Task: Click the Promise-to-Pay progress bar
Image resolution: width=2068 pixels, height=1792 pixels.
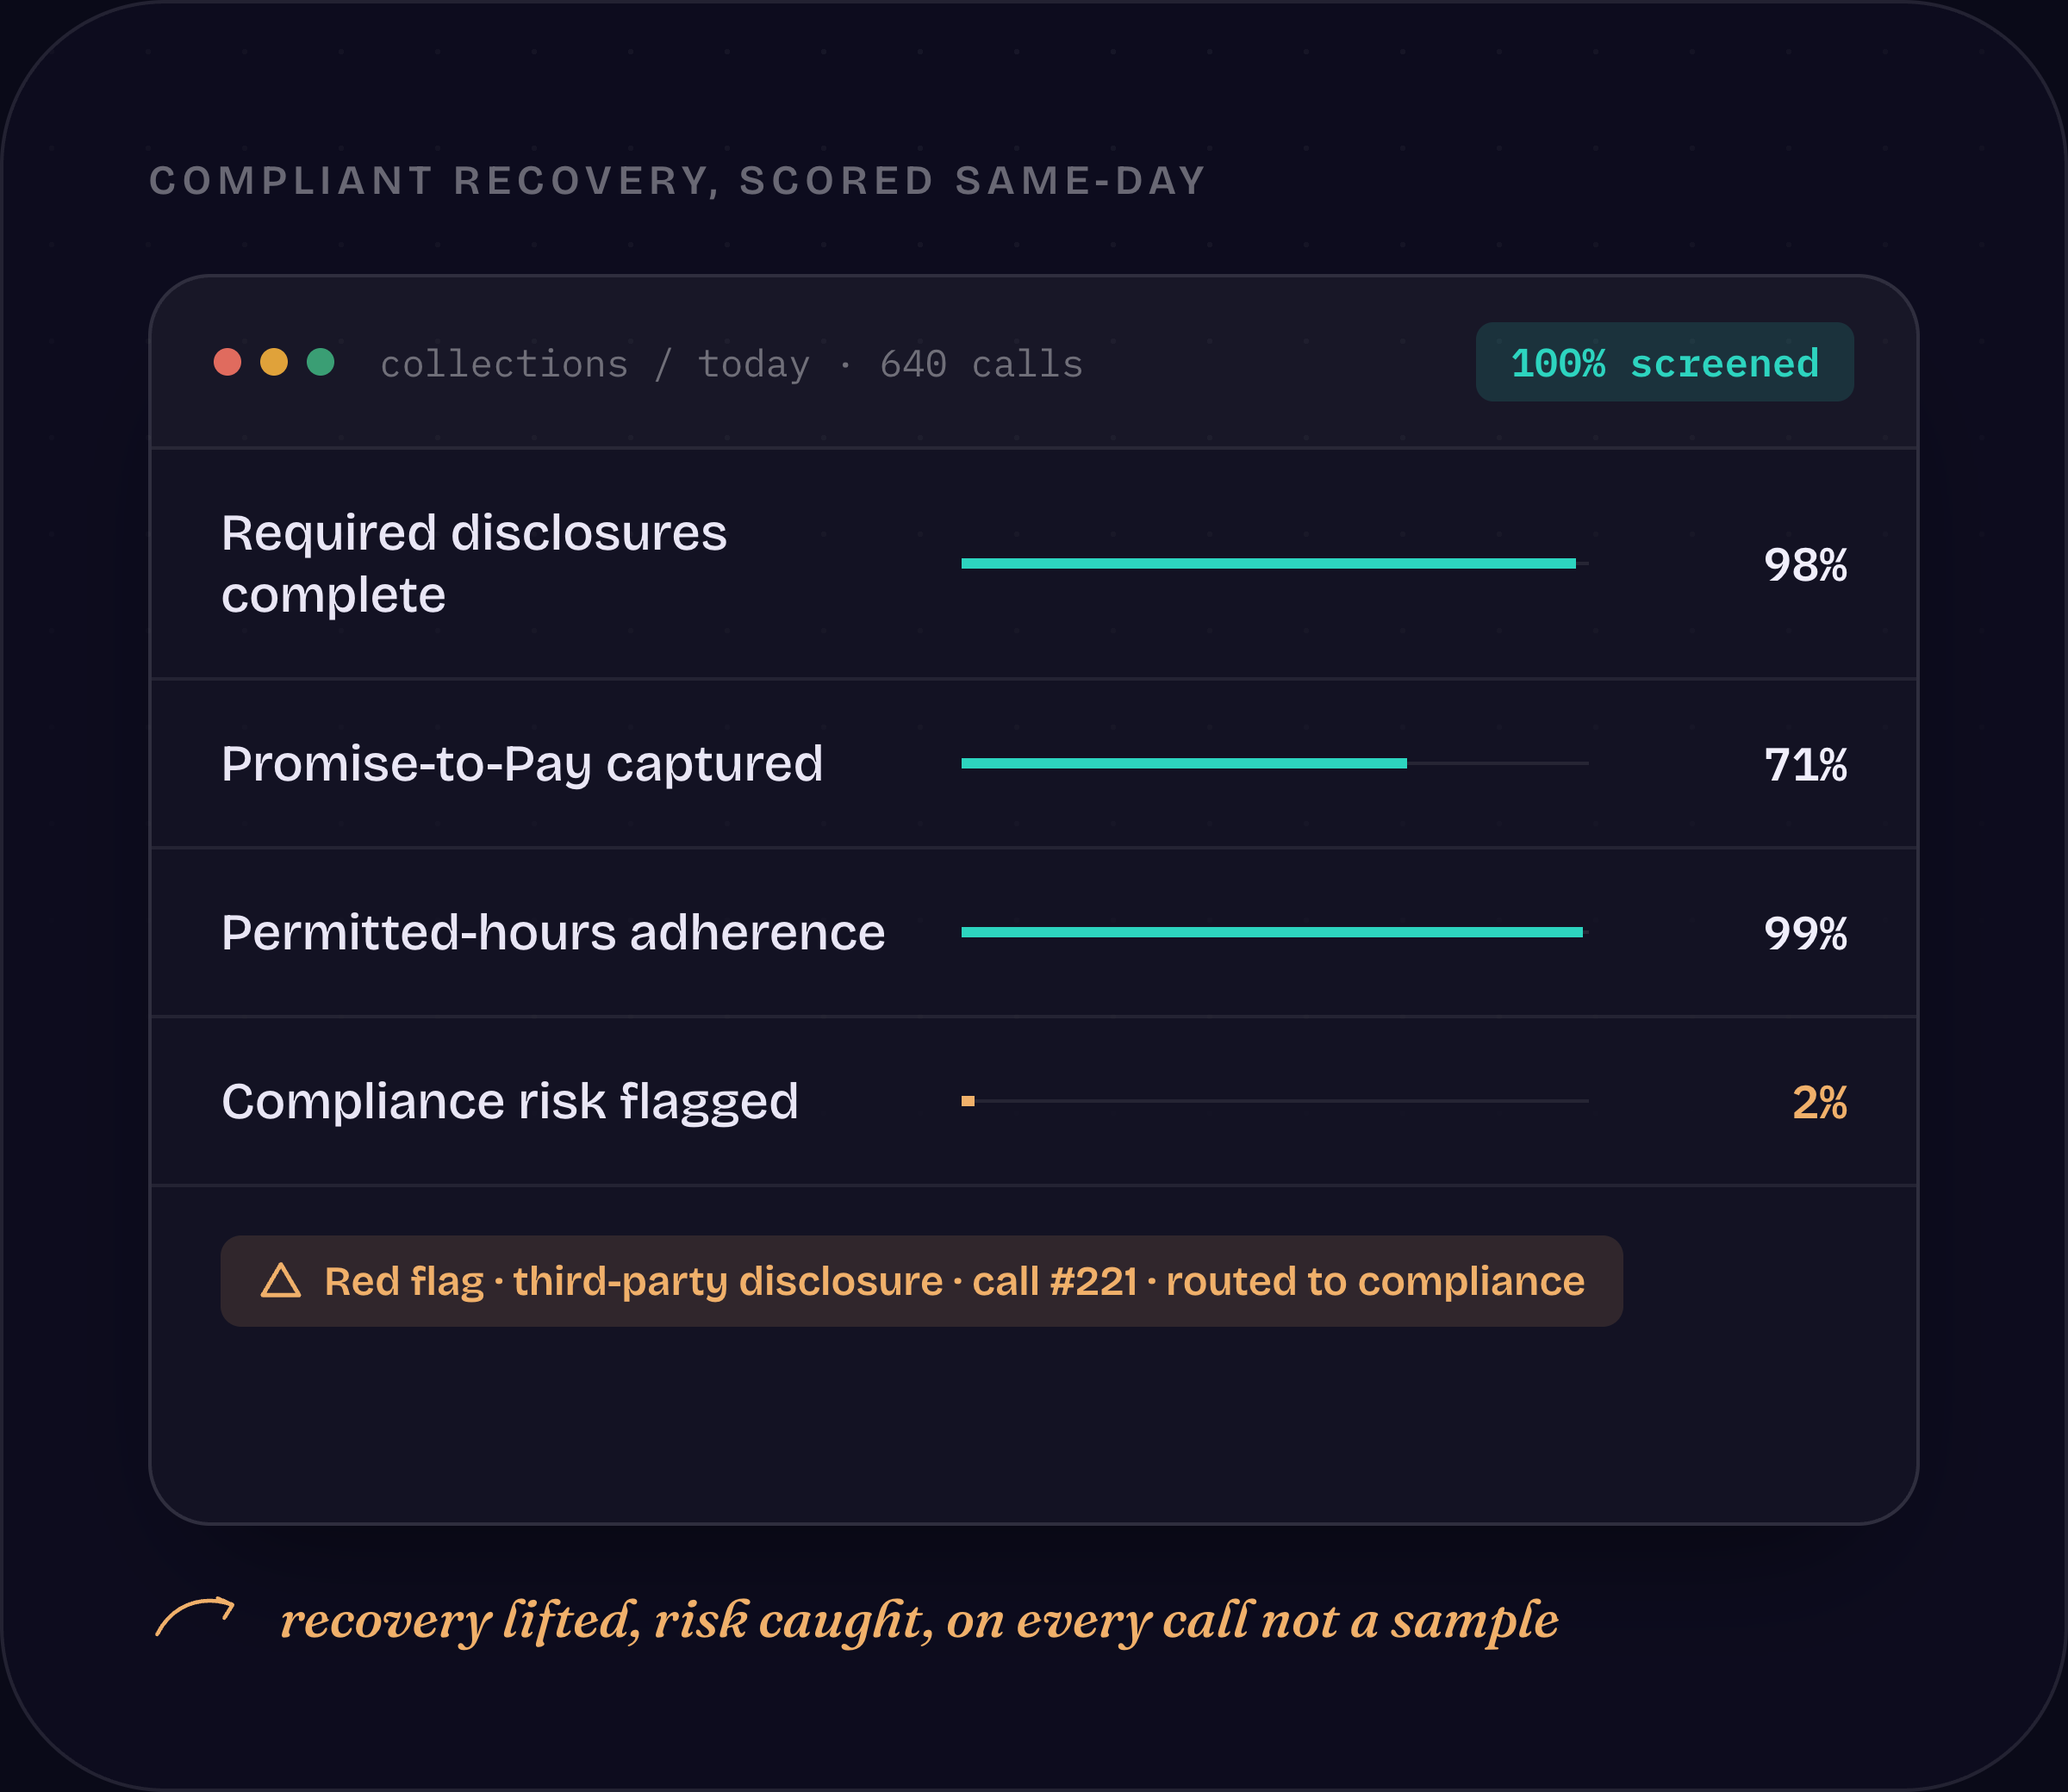Action: (x=1275, y=763)
